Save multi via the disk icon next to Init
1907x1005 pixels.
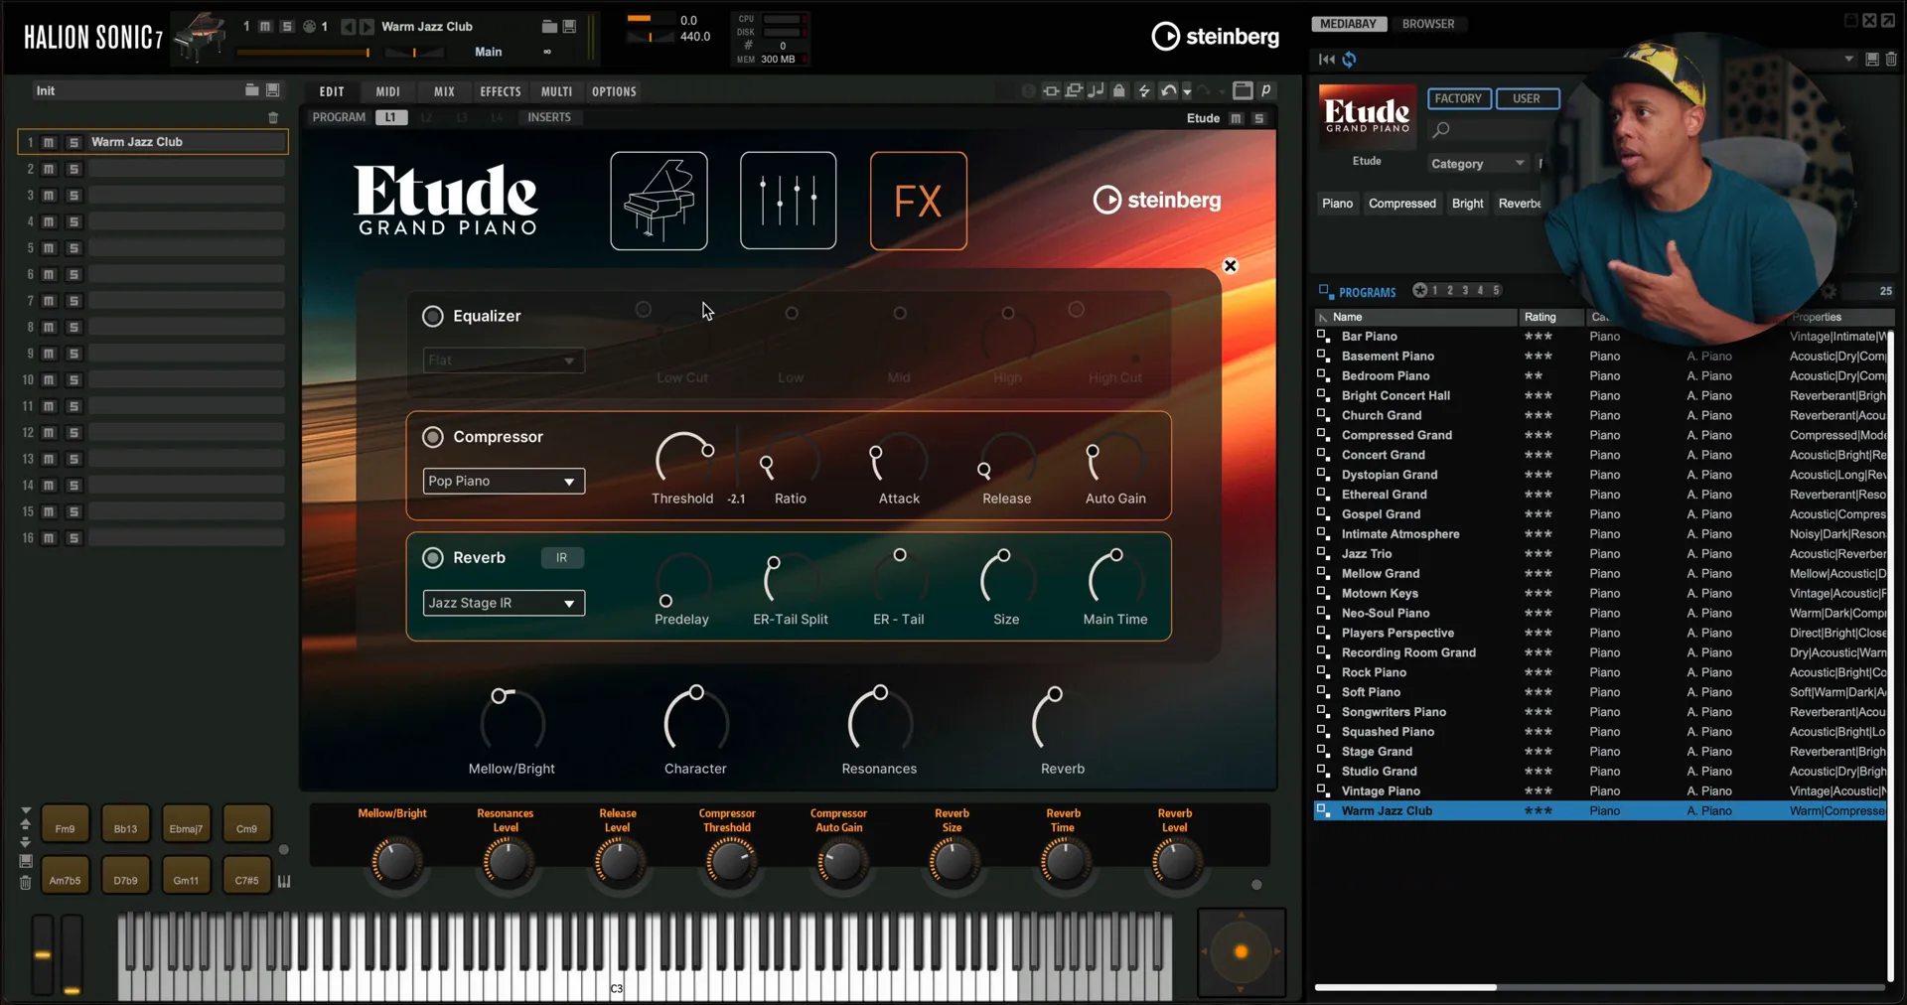[x=273, y=90]
